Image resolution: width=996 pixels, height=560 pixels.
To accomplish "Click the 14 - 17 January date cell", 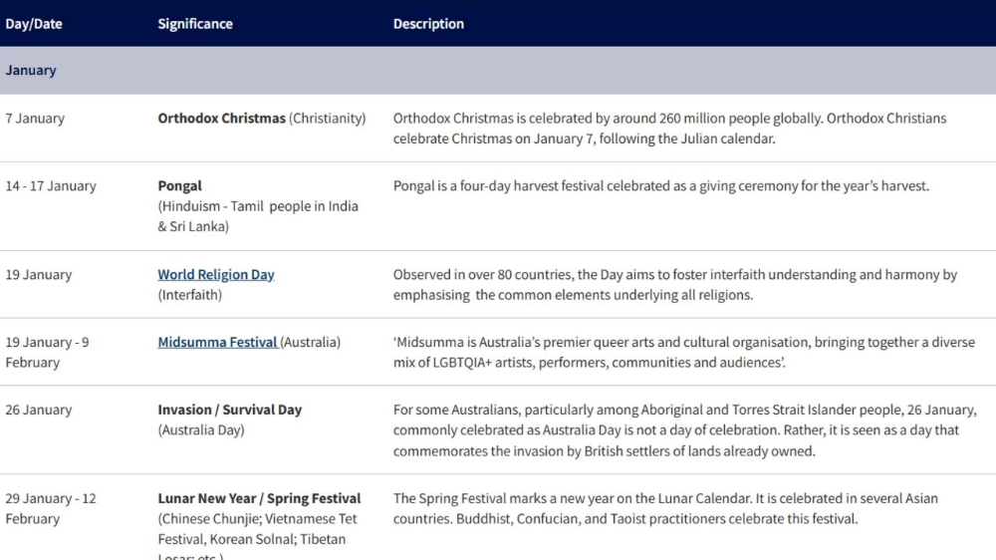I will point(51,186).
